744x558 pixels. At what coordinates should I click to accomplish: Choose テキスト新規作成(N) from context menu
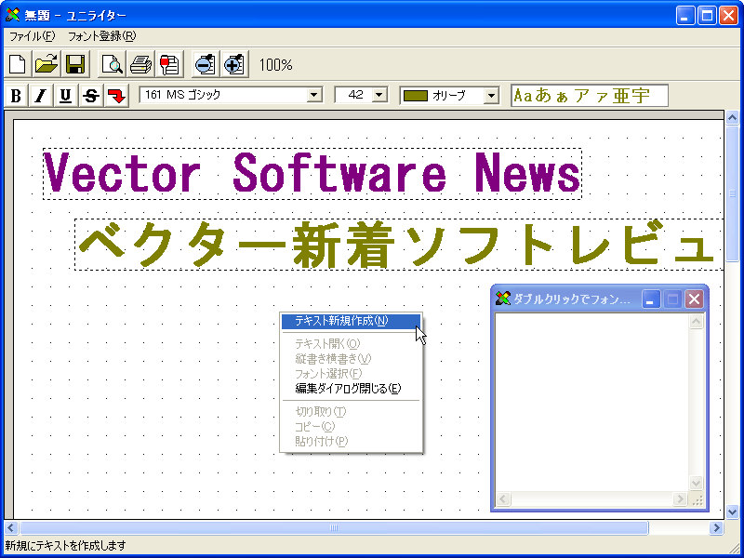tap(351, 321)
